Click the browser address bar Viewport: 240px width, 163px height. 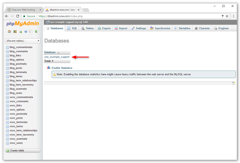tap(127, 16)
